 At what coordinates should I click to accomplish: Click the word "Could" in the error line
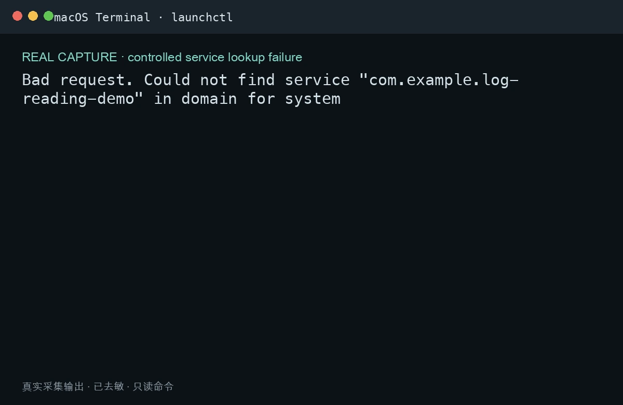coord(167,80)
